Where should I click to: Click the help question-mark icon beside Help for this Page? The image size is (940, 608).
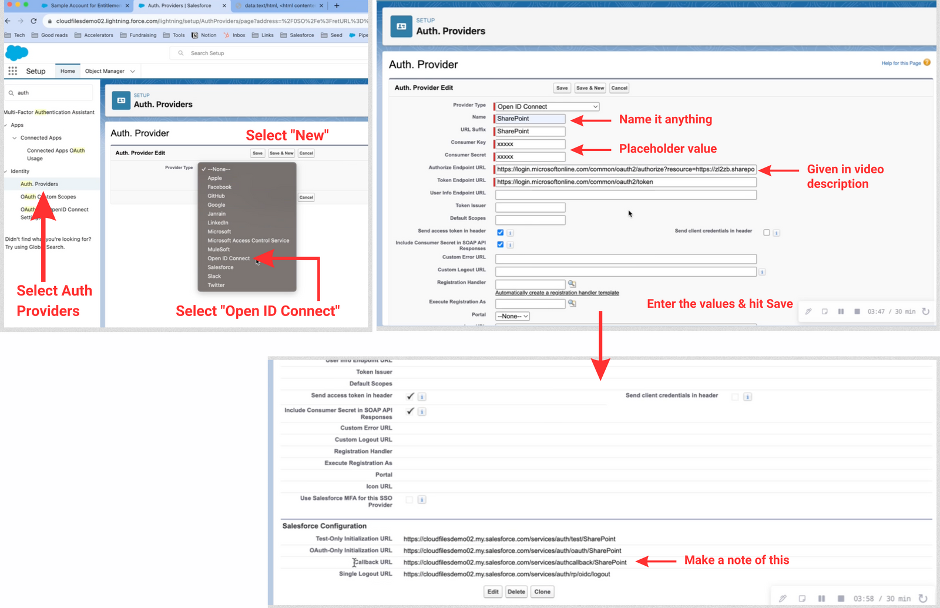click(x=927, y=62)
